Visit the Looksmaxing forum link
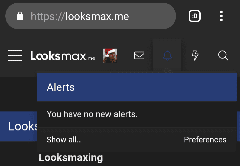The height and width of the screenshot is (166, 240). click(x=71, y=158)
